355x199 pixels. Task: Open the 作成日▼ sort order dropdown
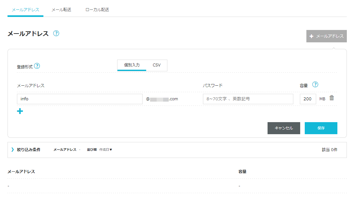tap(106, 150)
